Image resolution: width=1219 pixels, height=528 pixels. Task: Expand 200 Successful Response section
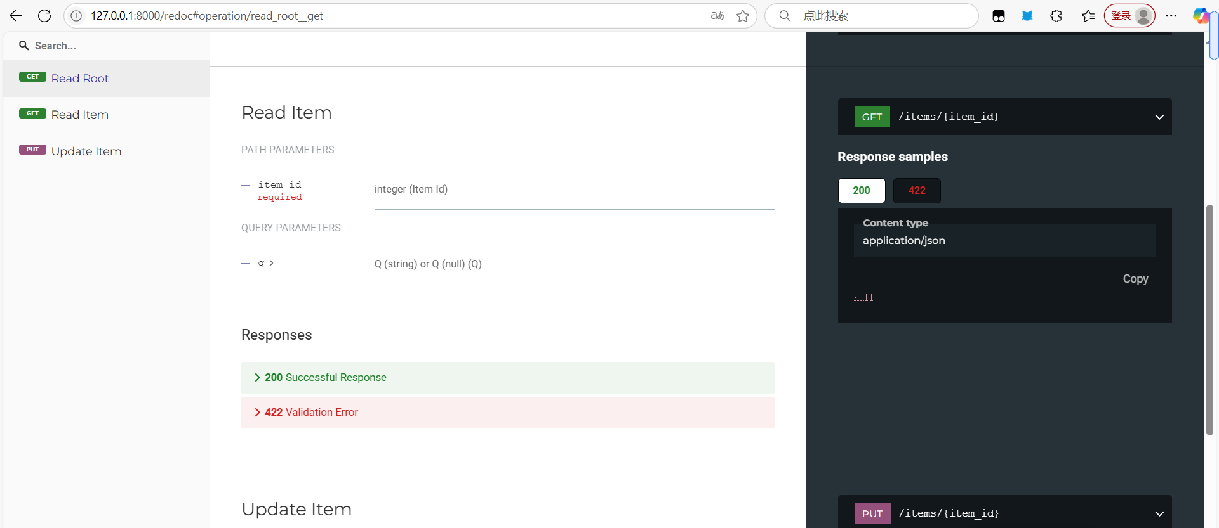point(508,378)
